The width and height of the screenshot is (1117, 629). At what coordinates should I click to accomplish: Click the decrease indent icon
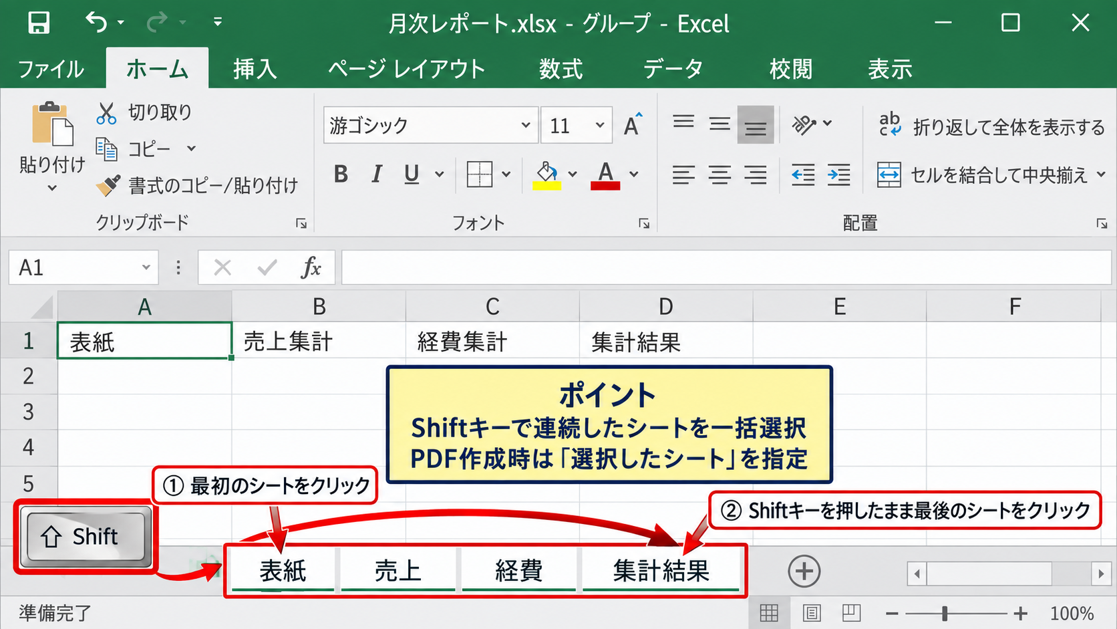click(x=803, y=175)
